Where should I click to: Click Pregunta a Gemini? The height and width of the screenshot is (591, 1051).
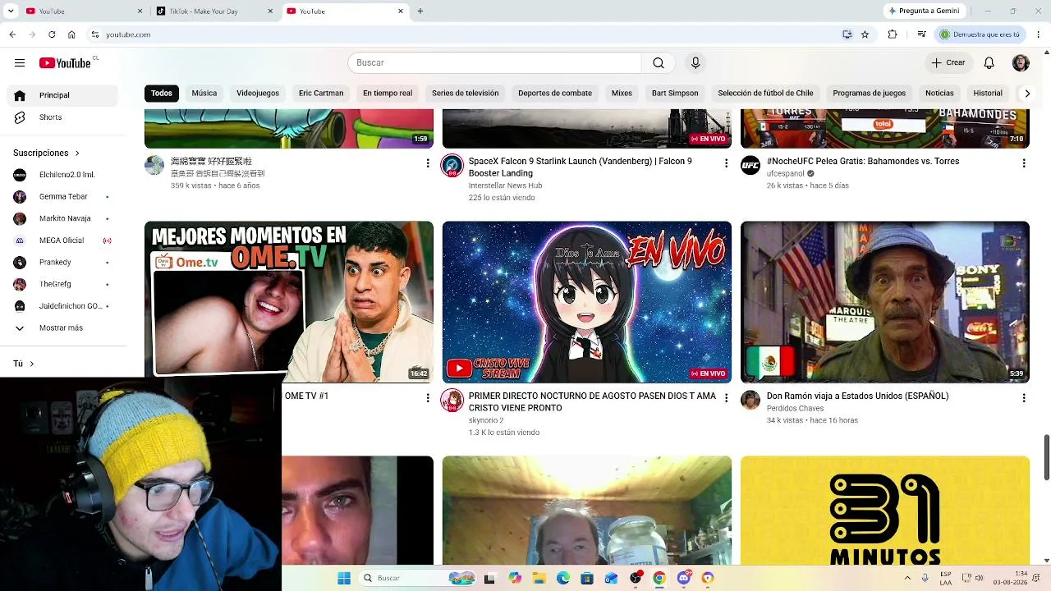coord(924,11)
